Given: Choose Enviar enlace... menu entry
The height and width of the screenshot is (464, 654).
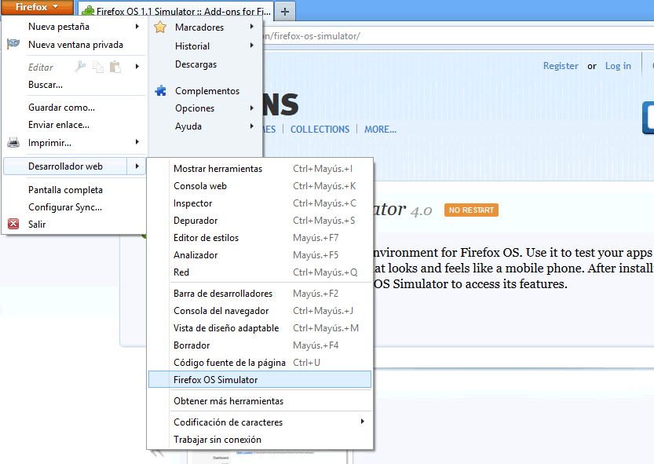Looking at the screenshot, I should tap(59, 125).
